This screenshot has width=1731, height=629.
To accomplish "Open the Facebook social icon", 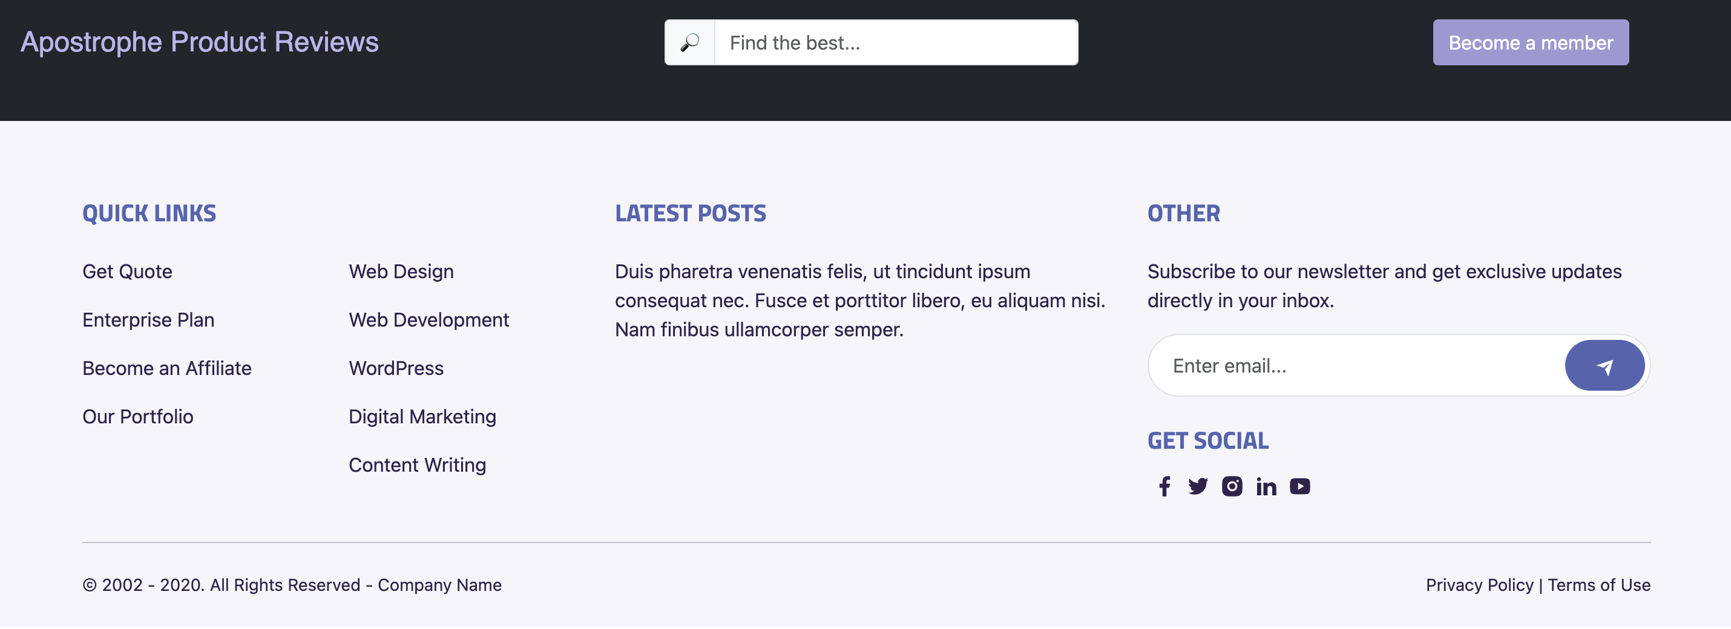I will (x=1164, y=487).
